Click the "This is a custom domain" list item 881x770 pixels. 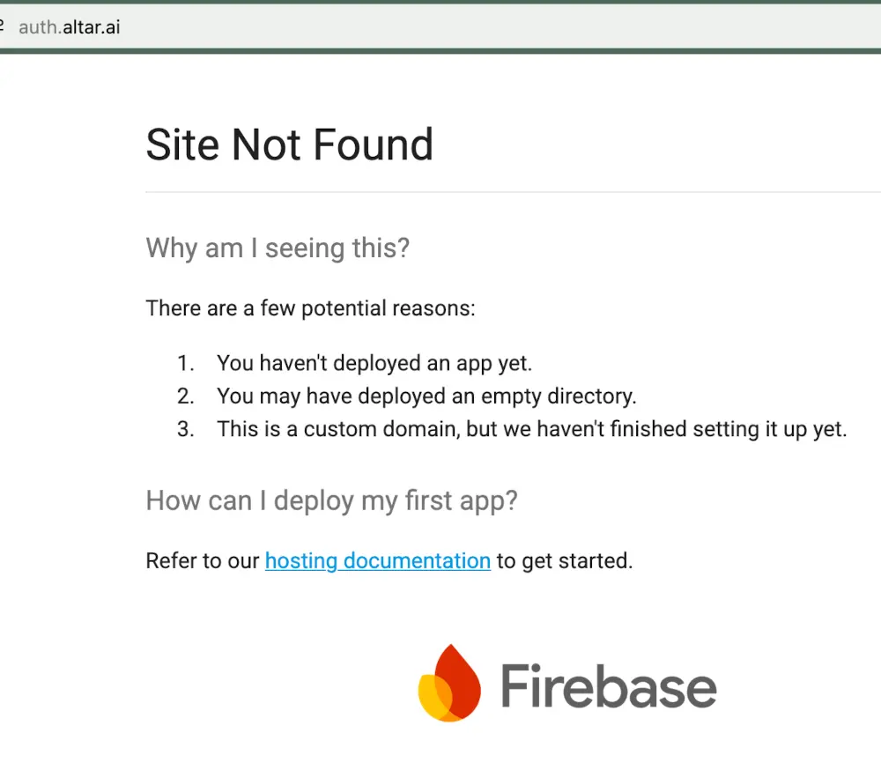(531, 429)
